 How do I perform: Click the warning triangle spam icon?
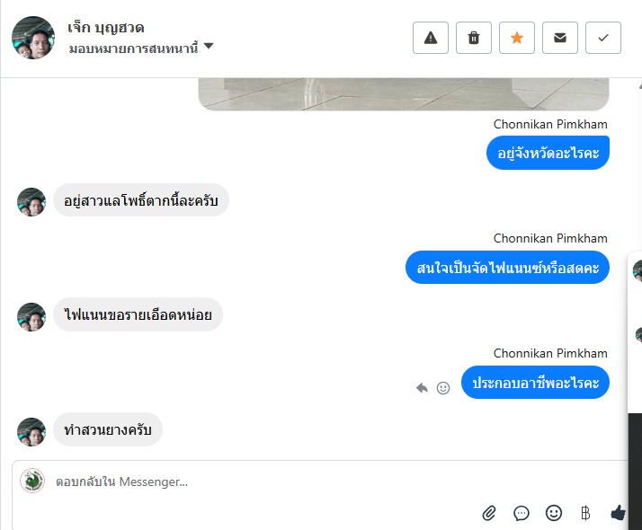tap(430, 38)
